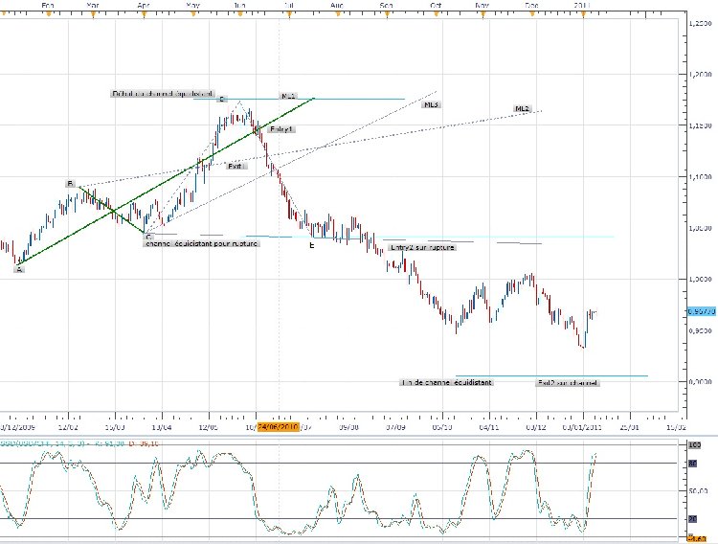Select the 'channel équidistant pour rupture' label
Image resolution: width=718 pixels, height=544 pixels.
pyautogui.click(x=202, y=243)
